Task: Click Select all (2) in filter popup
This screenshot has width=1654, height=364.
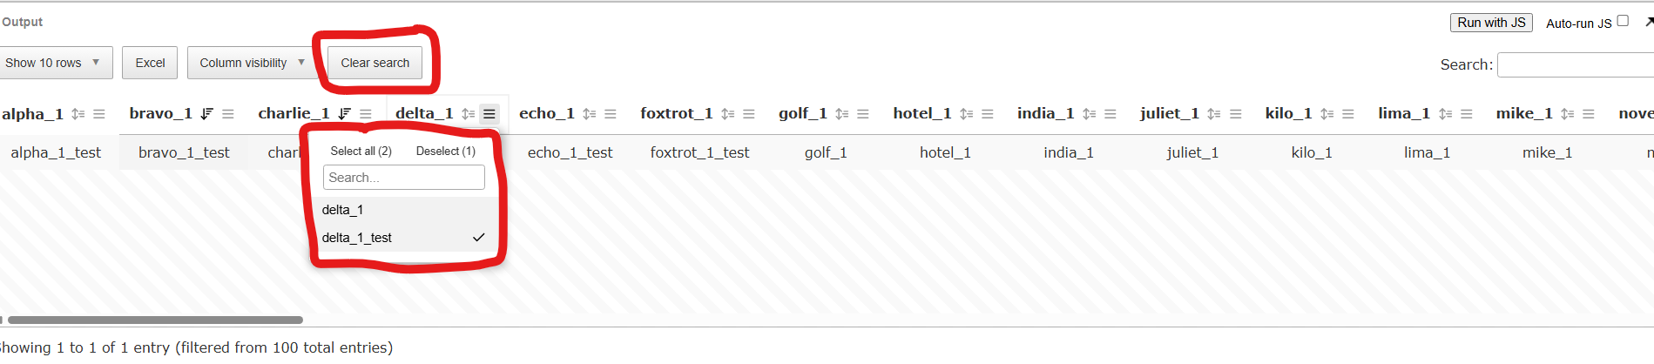Action: (361, 152)
